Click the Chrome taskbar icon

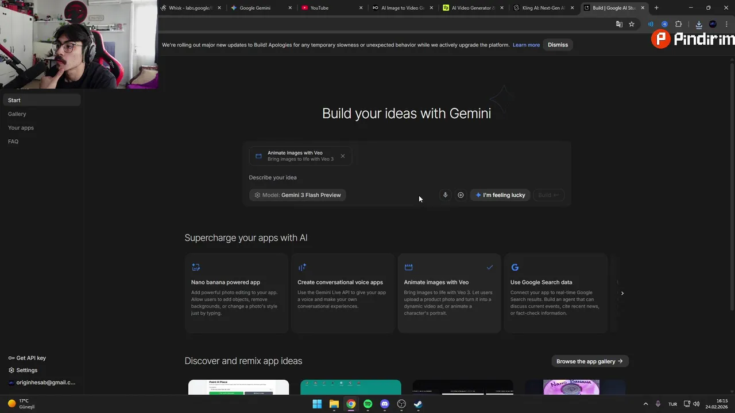pyautogui.click(x=351, y=404)
